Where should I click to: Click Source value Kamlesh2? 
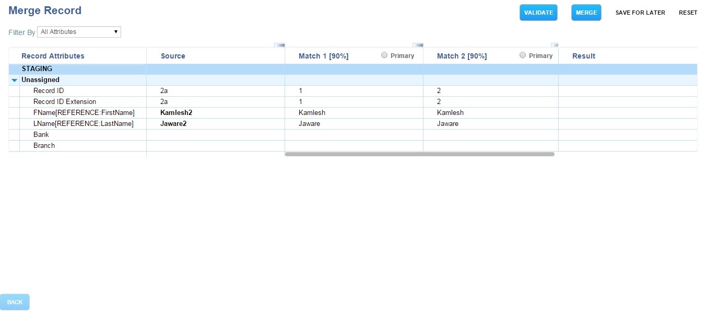pos(176,113)
